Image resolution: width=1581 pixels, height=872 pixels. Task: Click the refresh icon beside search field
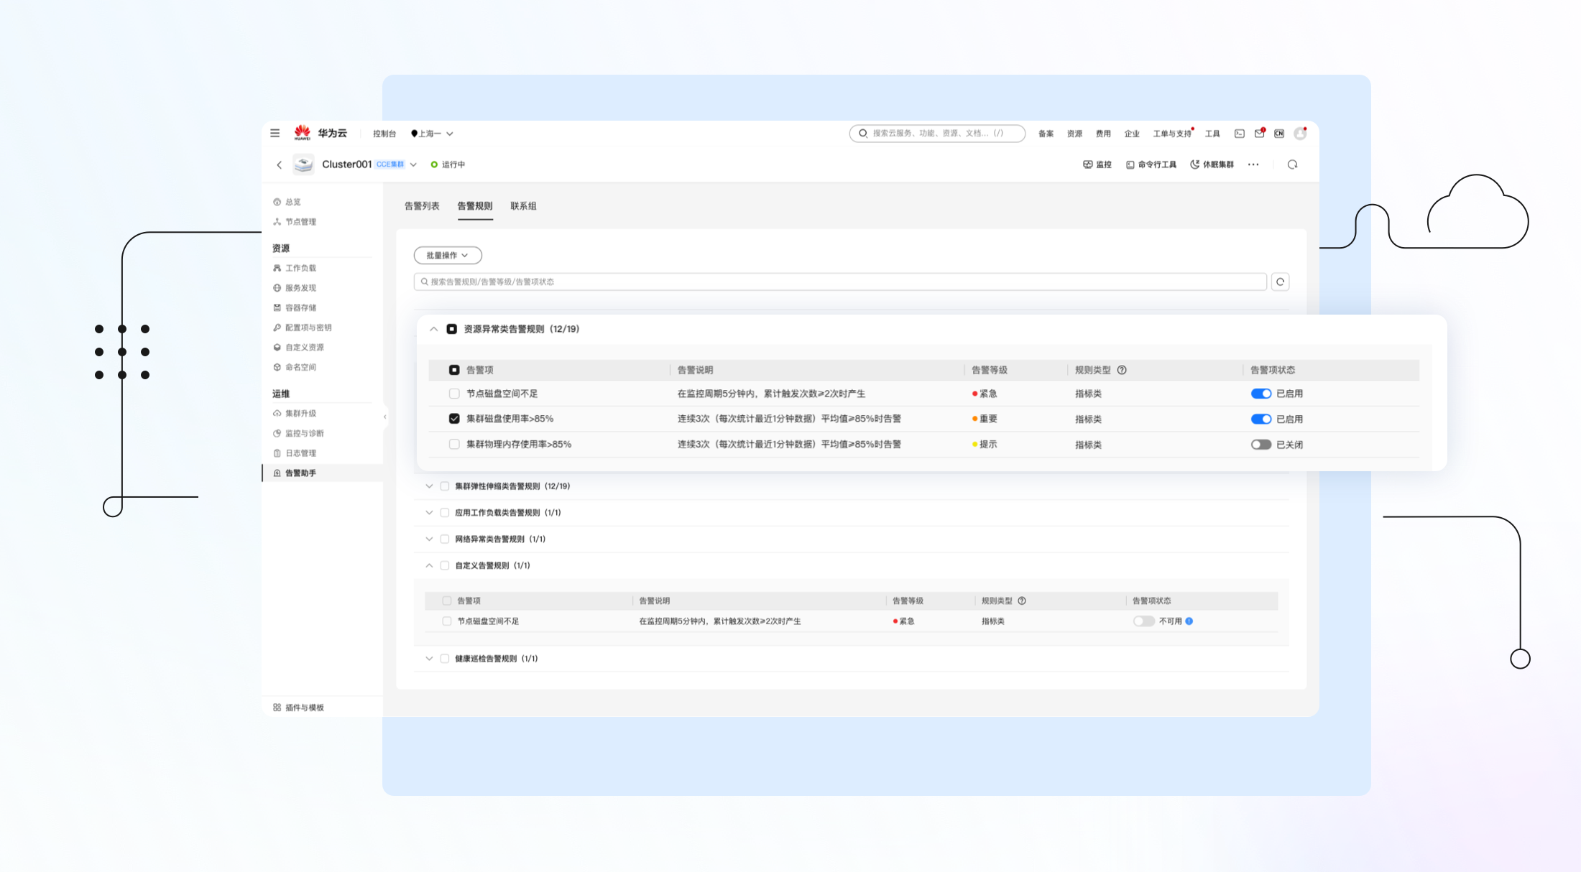click(1280, 282)
